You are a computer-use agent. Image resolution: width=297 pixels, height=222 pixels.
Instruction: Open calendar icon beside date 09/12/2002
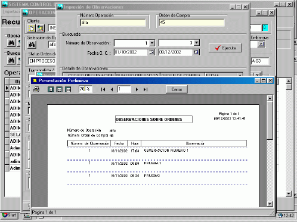click(x=196, y=52)
